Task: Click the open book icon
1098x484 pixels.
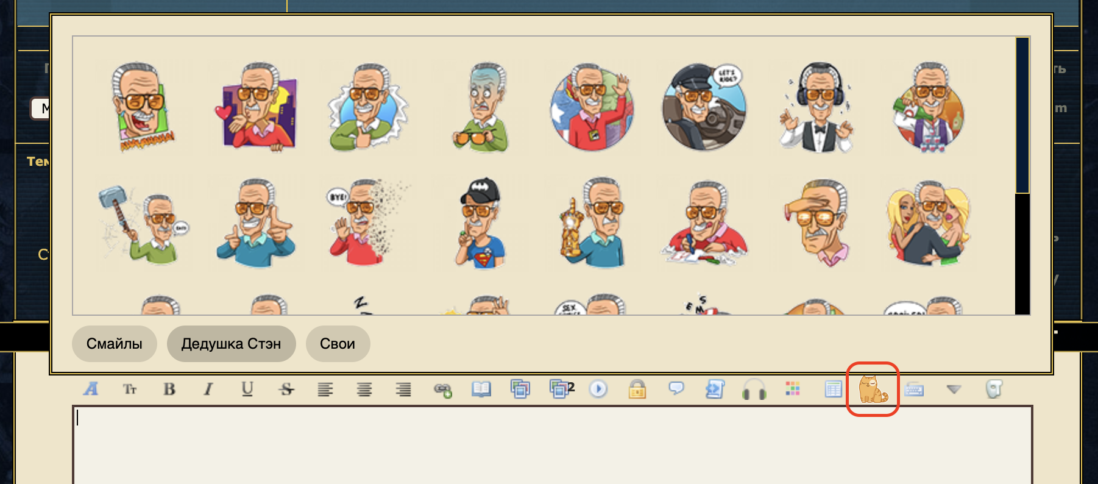Action: (481, 389)
